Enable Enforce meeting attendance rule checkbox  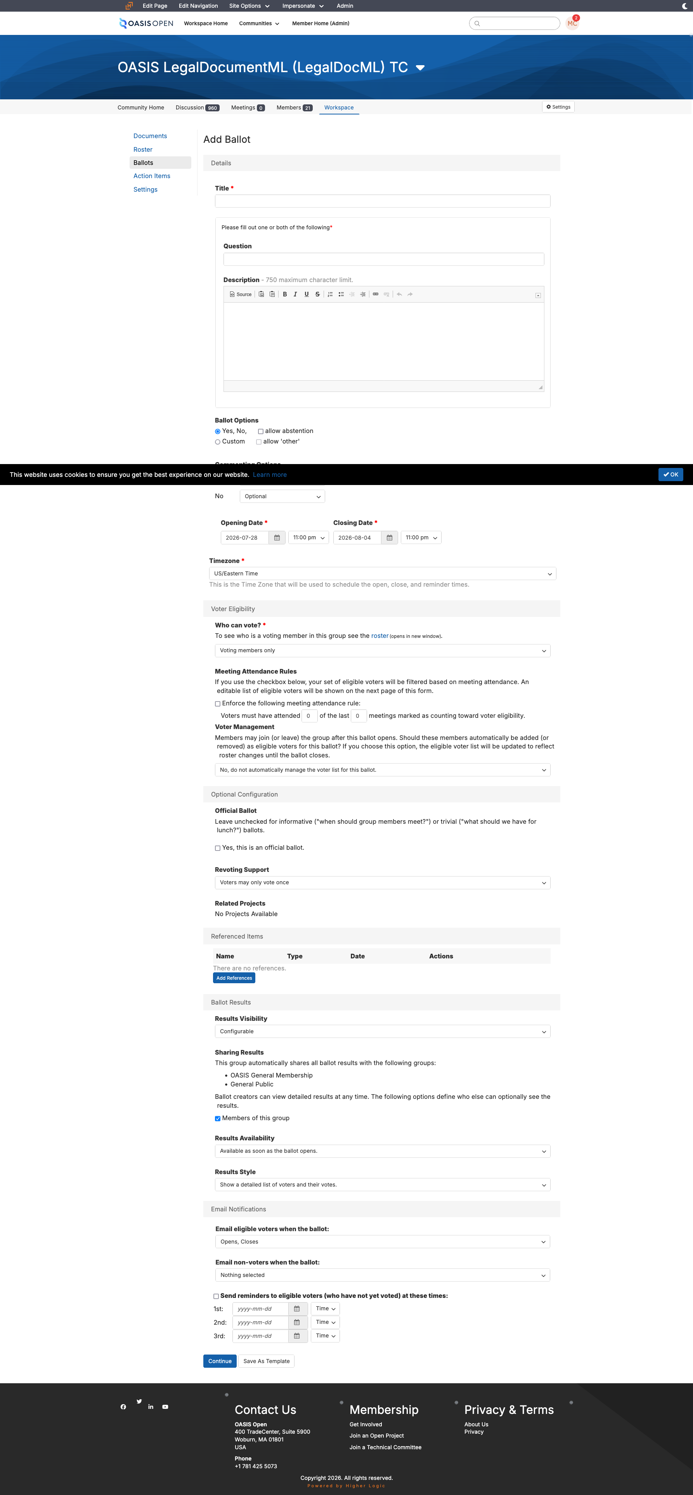click(218, 704)
